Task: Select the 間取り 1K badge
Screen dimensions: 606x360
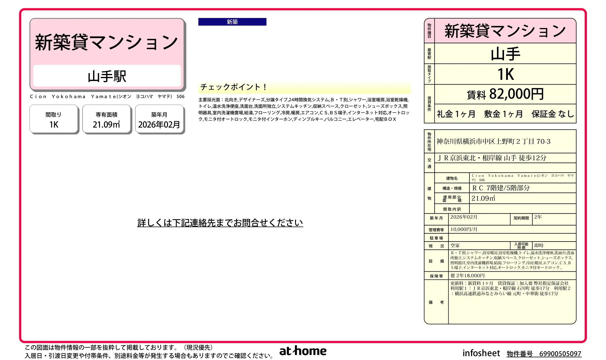Action: pyautogui.click(x=54, y=119)
